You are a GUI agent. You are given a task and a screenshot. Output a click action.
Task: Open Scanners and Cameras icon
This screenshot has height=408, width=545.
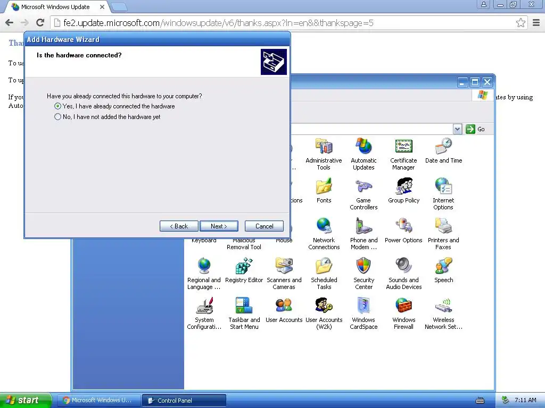[x=284, y=266]
